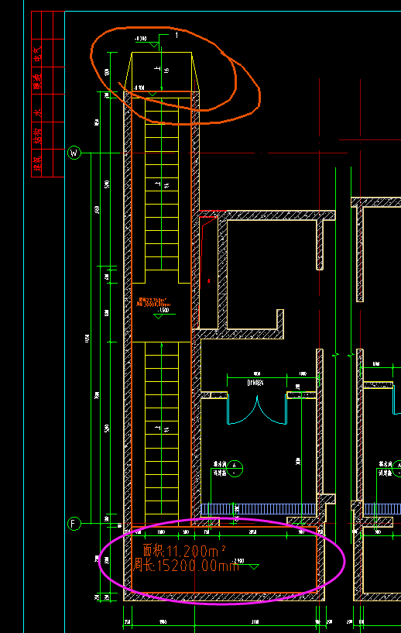
Task: Select the yellow trapezoid ramp outline at top
Action: pos(161,71)
